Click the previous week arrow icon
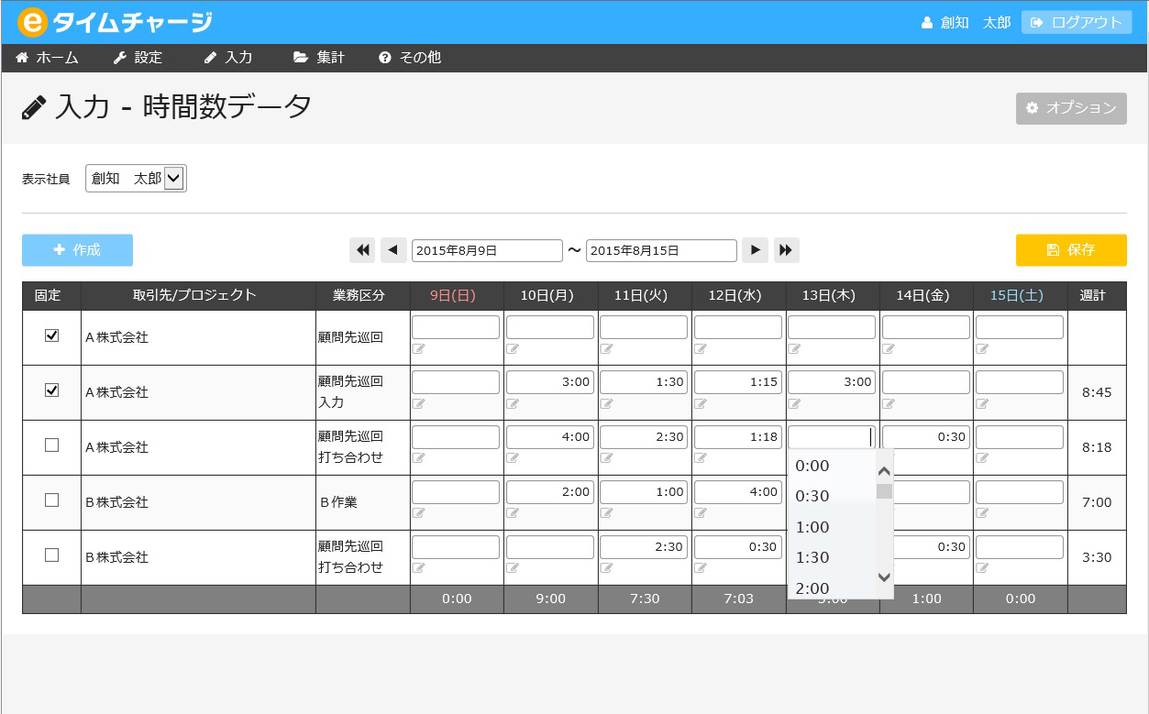The width and height of the screenshot is (1149, 714). coord(393,250)
